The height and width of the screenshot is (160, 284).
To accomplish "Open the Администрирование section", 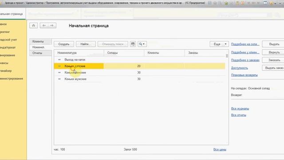I will [x=12, y=79].
